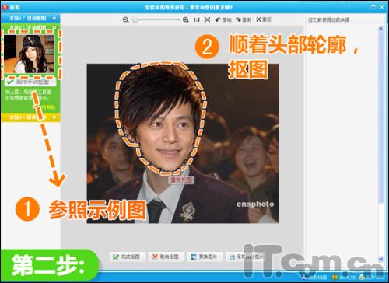This screenshot has height=283, width=389.
Task: Click the cancel cutout button with red X
Action: click(166, 257)
